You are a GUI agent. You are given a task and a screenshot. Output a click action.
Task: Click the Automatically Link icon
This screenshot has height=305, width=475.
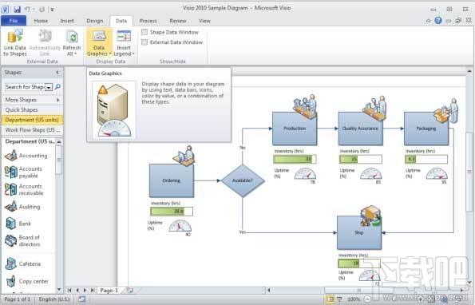tap(45, 37)
